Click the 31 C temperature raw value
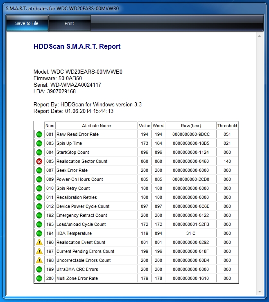This screenshot has width=269, height=302. pyautogui.click(x=191, y=233)
